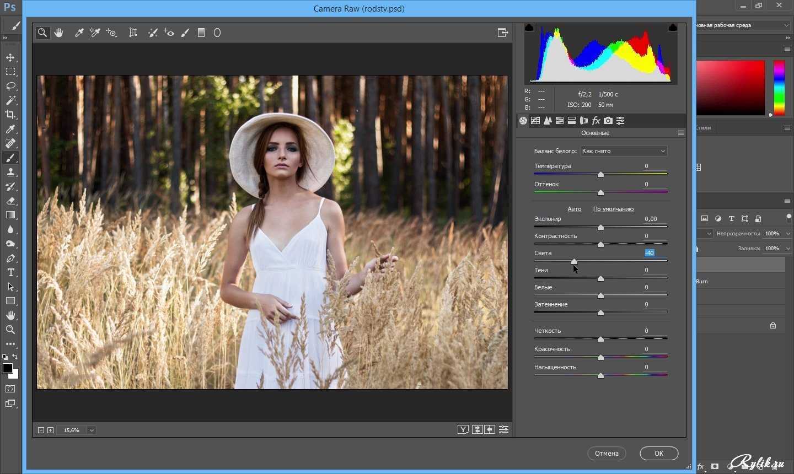Switch to HSL / Grayscale panel tab
The height and width of the screenshot is (474, 794).
click(560, 121)
